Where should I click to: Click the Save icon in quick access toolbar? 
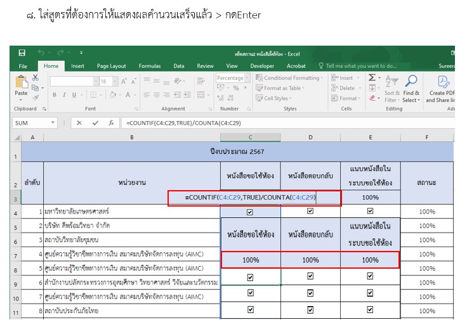click(x=22, y=53)
